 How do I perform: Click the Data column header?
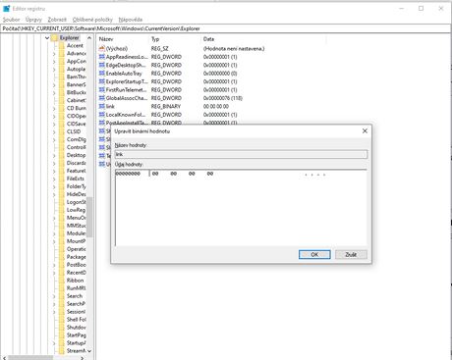[208, 39]
